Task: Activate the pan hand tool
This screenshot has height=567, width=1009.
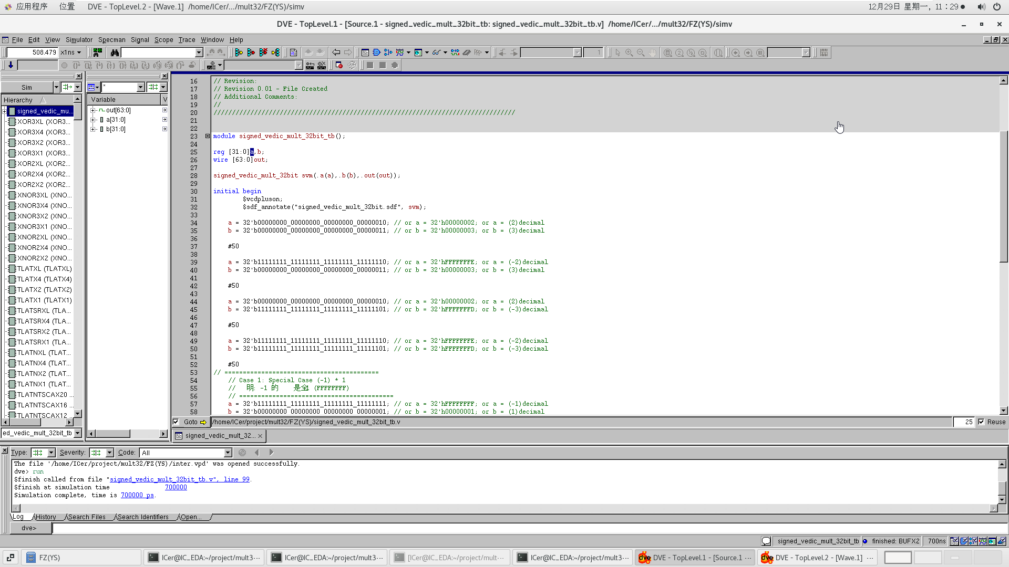Action: 652,52
